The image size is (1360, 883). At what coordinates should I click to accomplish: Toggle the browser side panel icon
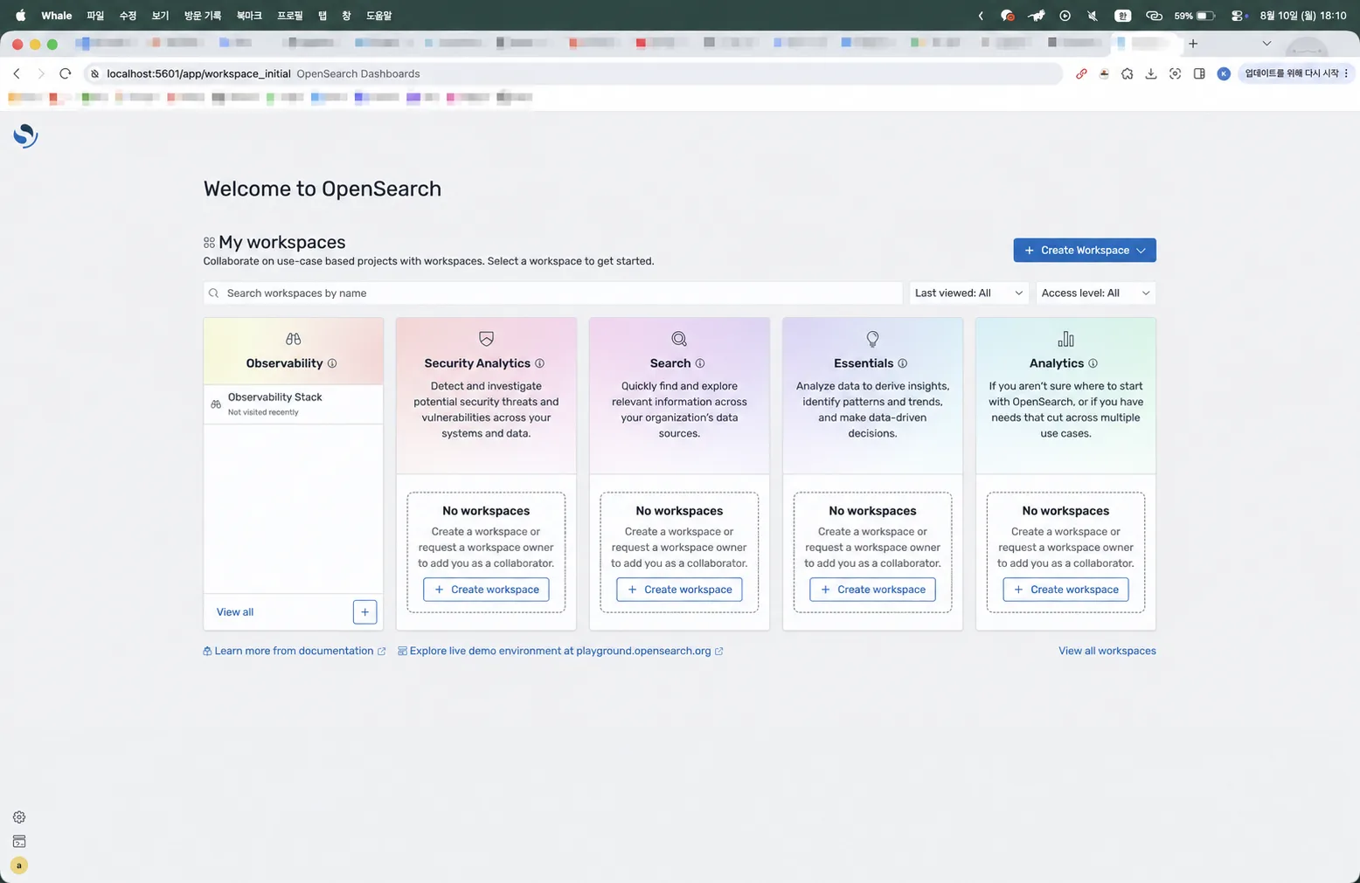(1199, 73)
